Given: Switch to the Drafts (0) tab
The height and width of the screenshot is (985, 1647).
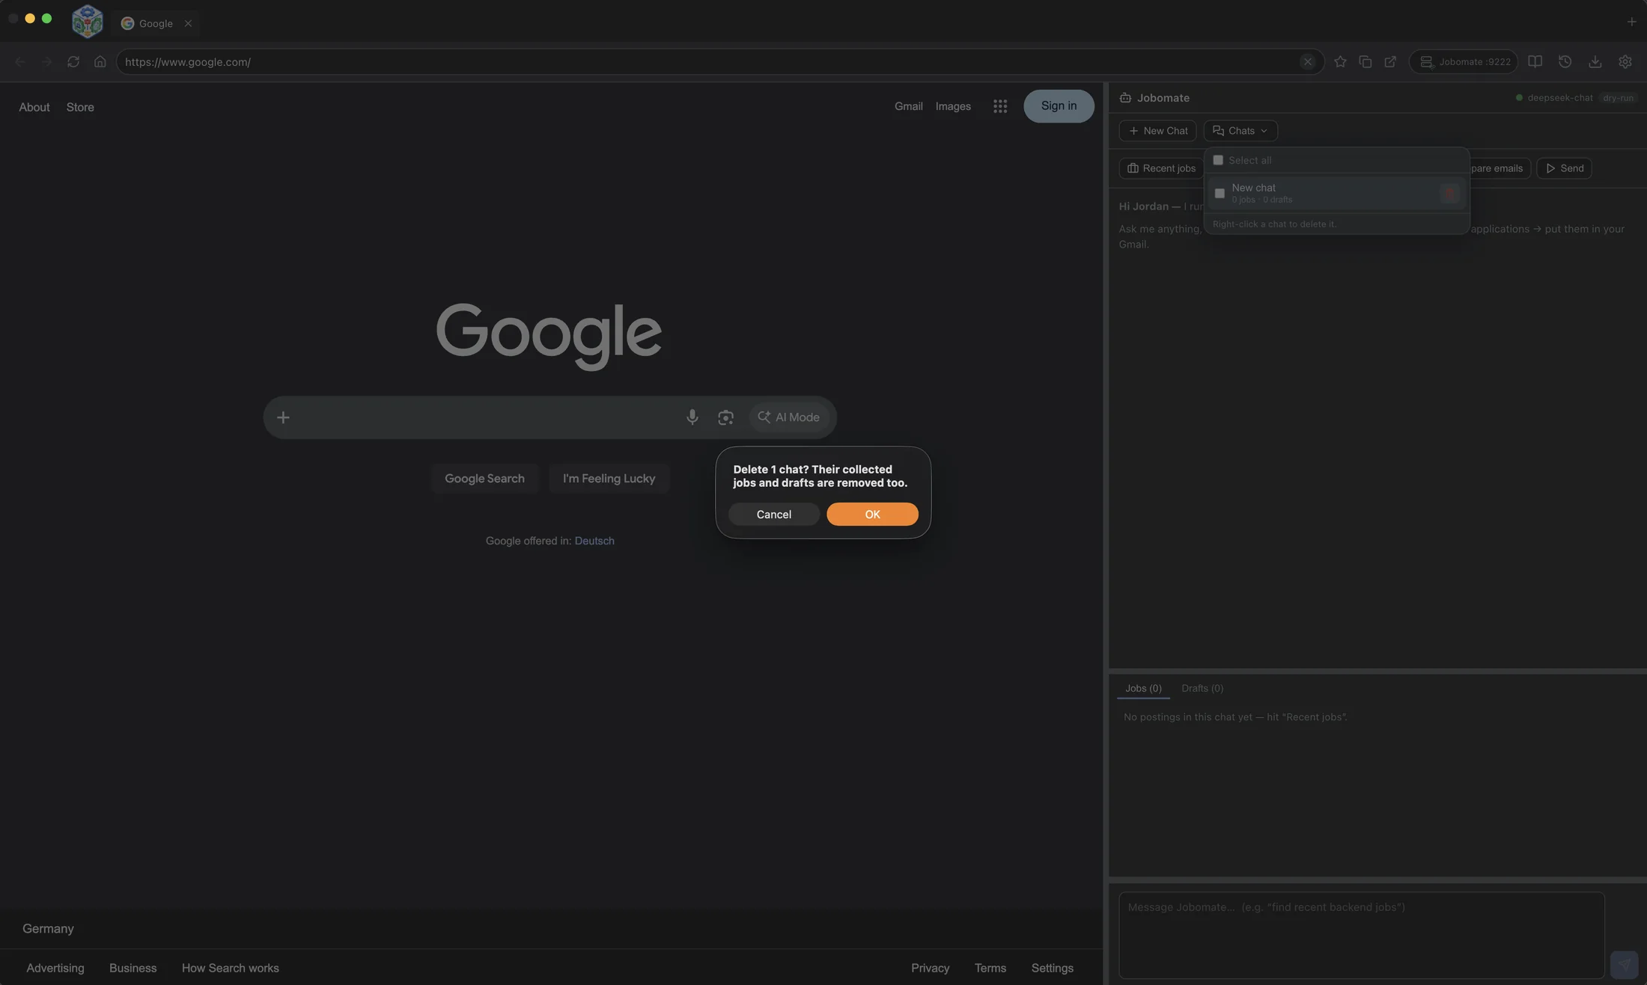Looking at the screenshot, I should click(x=1202, y=688).
